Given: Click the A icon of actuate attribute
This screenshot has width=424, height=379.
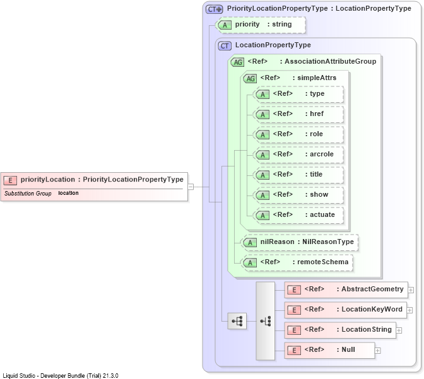Looking at the screenshot, I should (x=262, y=216).
